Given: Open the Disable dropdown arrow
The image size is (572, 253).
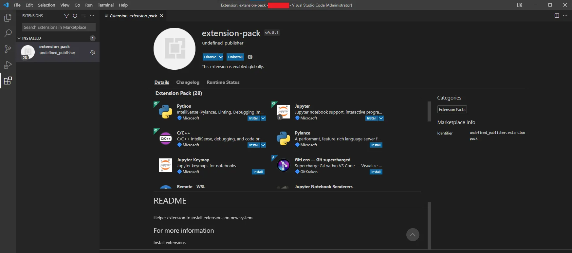Looking at the screenshot, I should (x=221, y=57).
